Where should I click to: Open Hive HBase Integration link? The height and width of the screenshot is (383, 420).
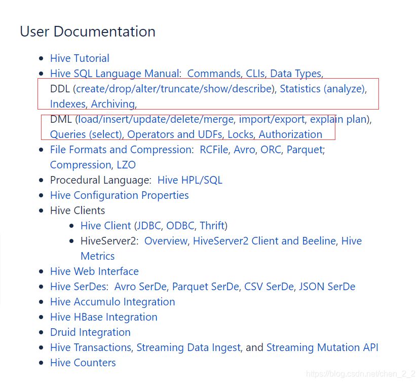coord(104,317)
